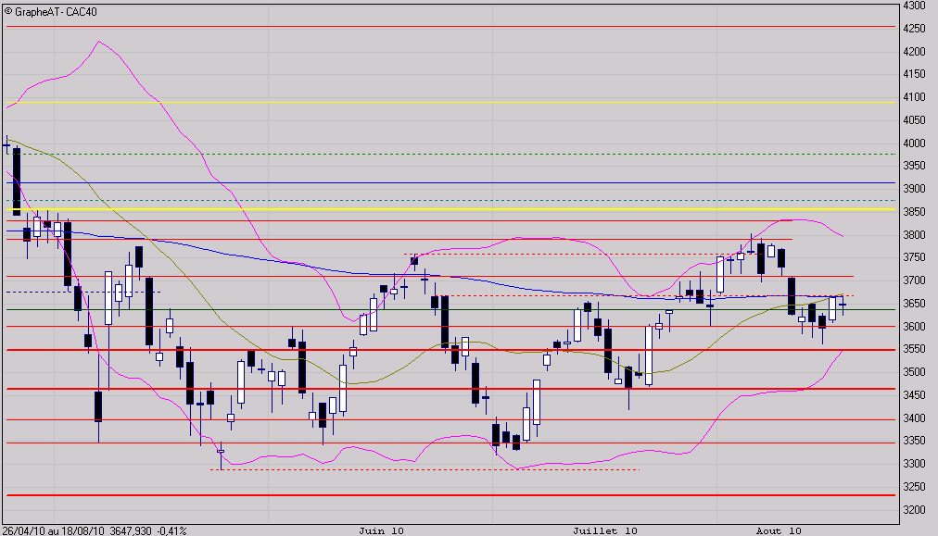Click the 4300 price axis label
The height and width of the screenshot is (536, 938).
click(914, 6)
